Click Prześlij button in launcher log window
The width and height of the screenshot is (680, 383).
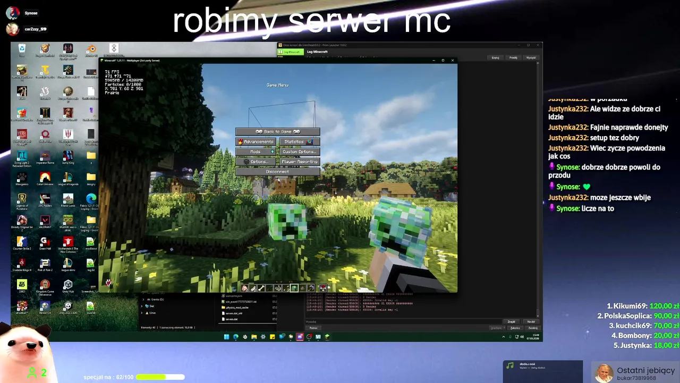pyautogui.click(x=513, y=57)
